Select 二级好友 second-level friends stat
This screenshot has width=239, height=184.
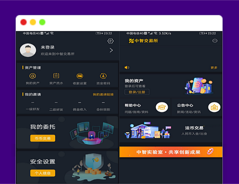click(56, 106)
